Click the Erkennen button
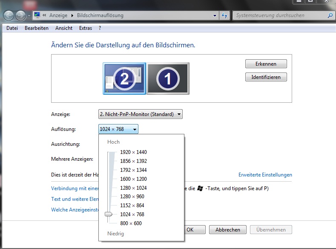Viewport: 336px width, 249px height. tap(266, 64)
